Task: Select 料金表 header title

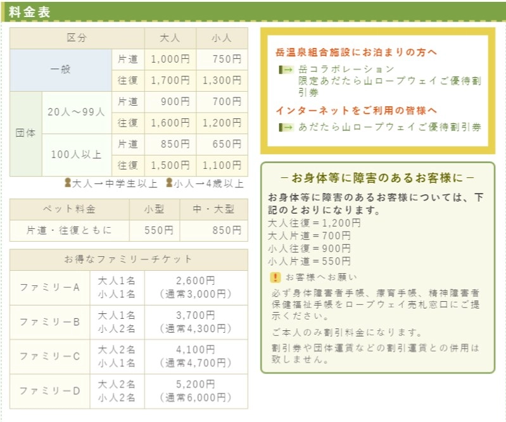Action: pyautogui.click(x=29, y=12)
